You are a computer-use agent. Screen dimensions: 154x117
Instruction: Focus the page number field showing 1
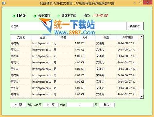(x=80, y=105)
